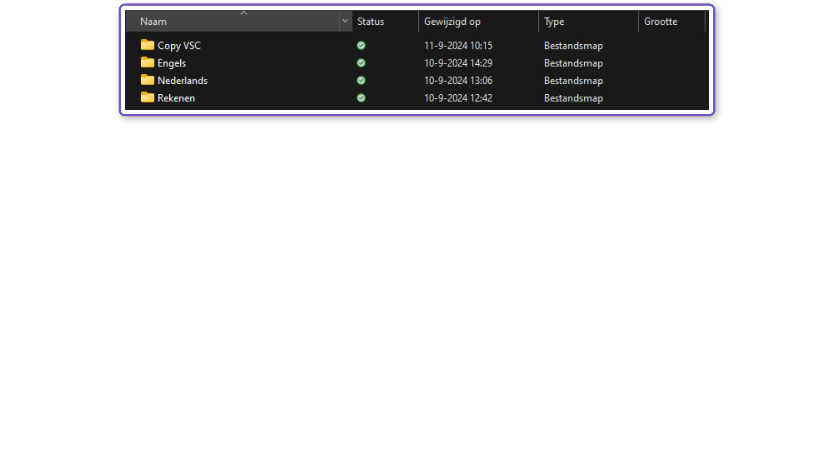Screen dimensions: 834x469
Task: Open the Naam column filter dropdown arrow
Action: pyautogui.click(x=345, y=21)
